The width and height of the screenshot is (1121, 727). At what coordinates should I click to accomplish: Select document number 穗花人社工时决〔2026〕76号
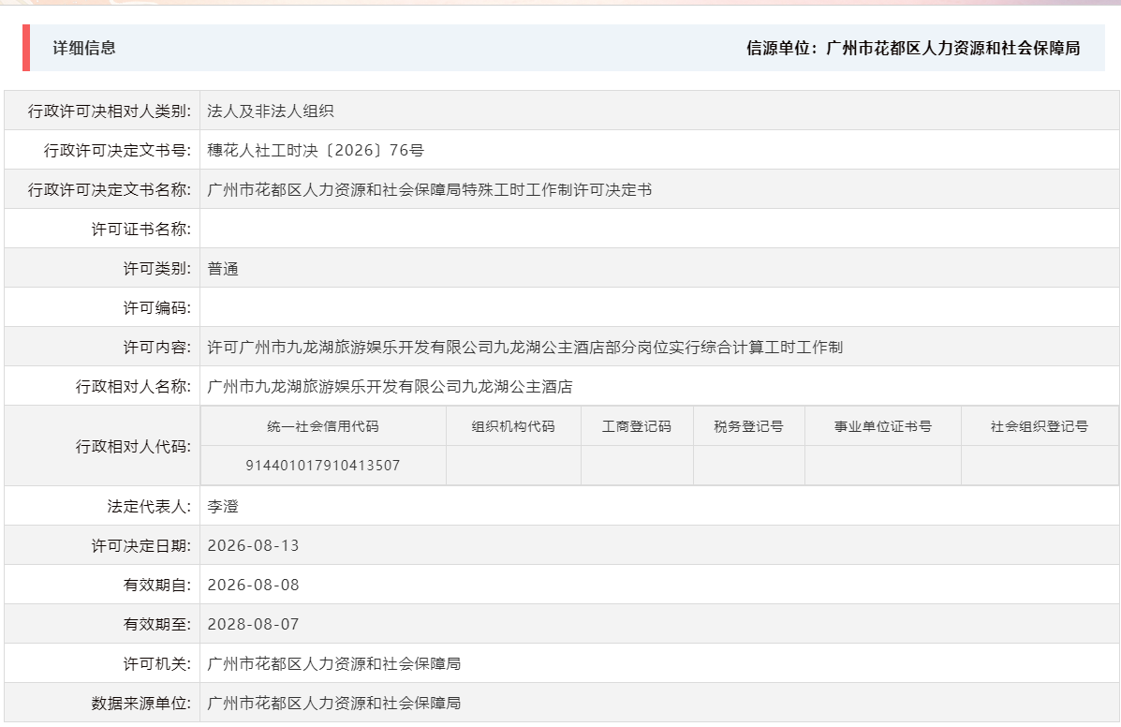point(316,150)
